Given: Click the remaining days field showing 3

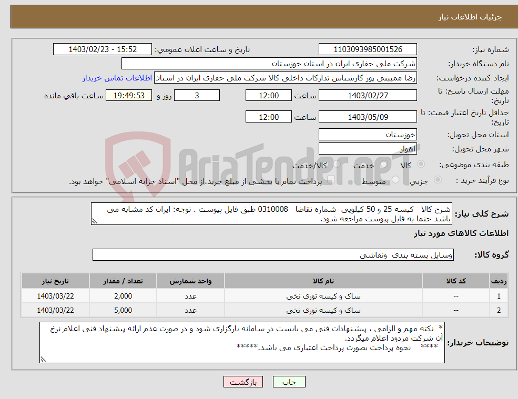Looking at the screenshot, I should [x=197, y=96].
